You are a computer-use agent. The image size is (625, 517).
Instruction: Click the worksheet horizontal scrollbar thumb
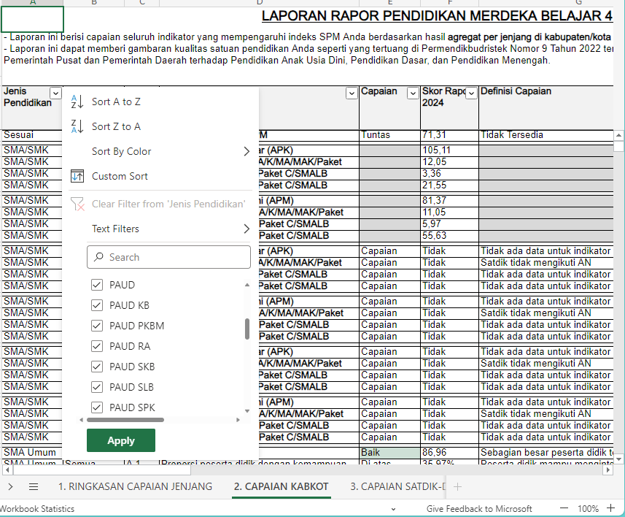point(102,470)
